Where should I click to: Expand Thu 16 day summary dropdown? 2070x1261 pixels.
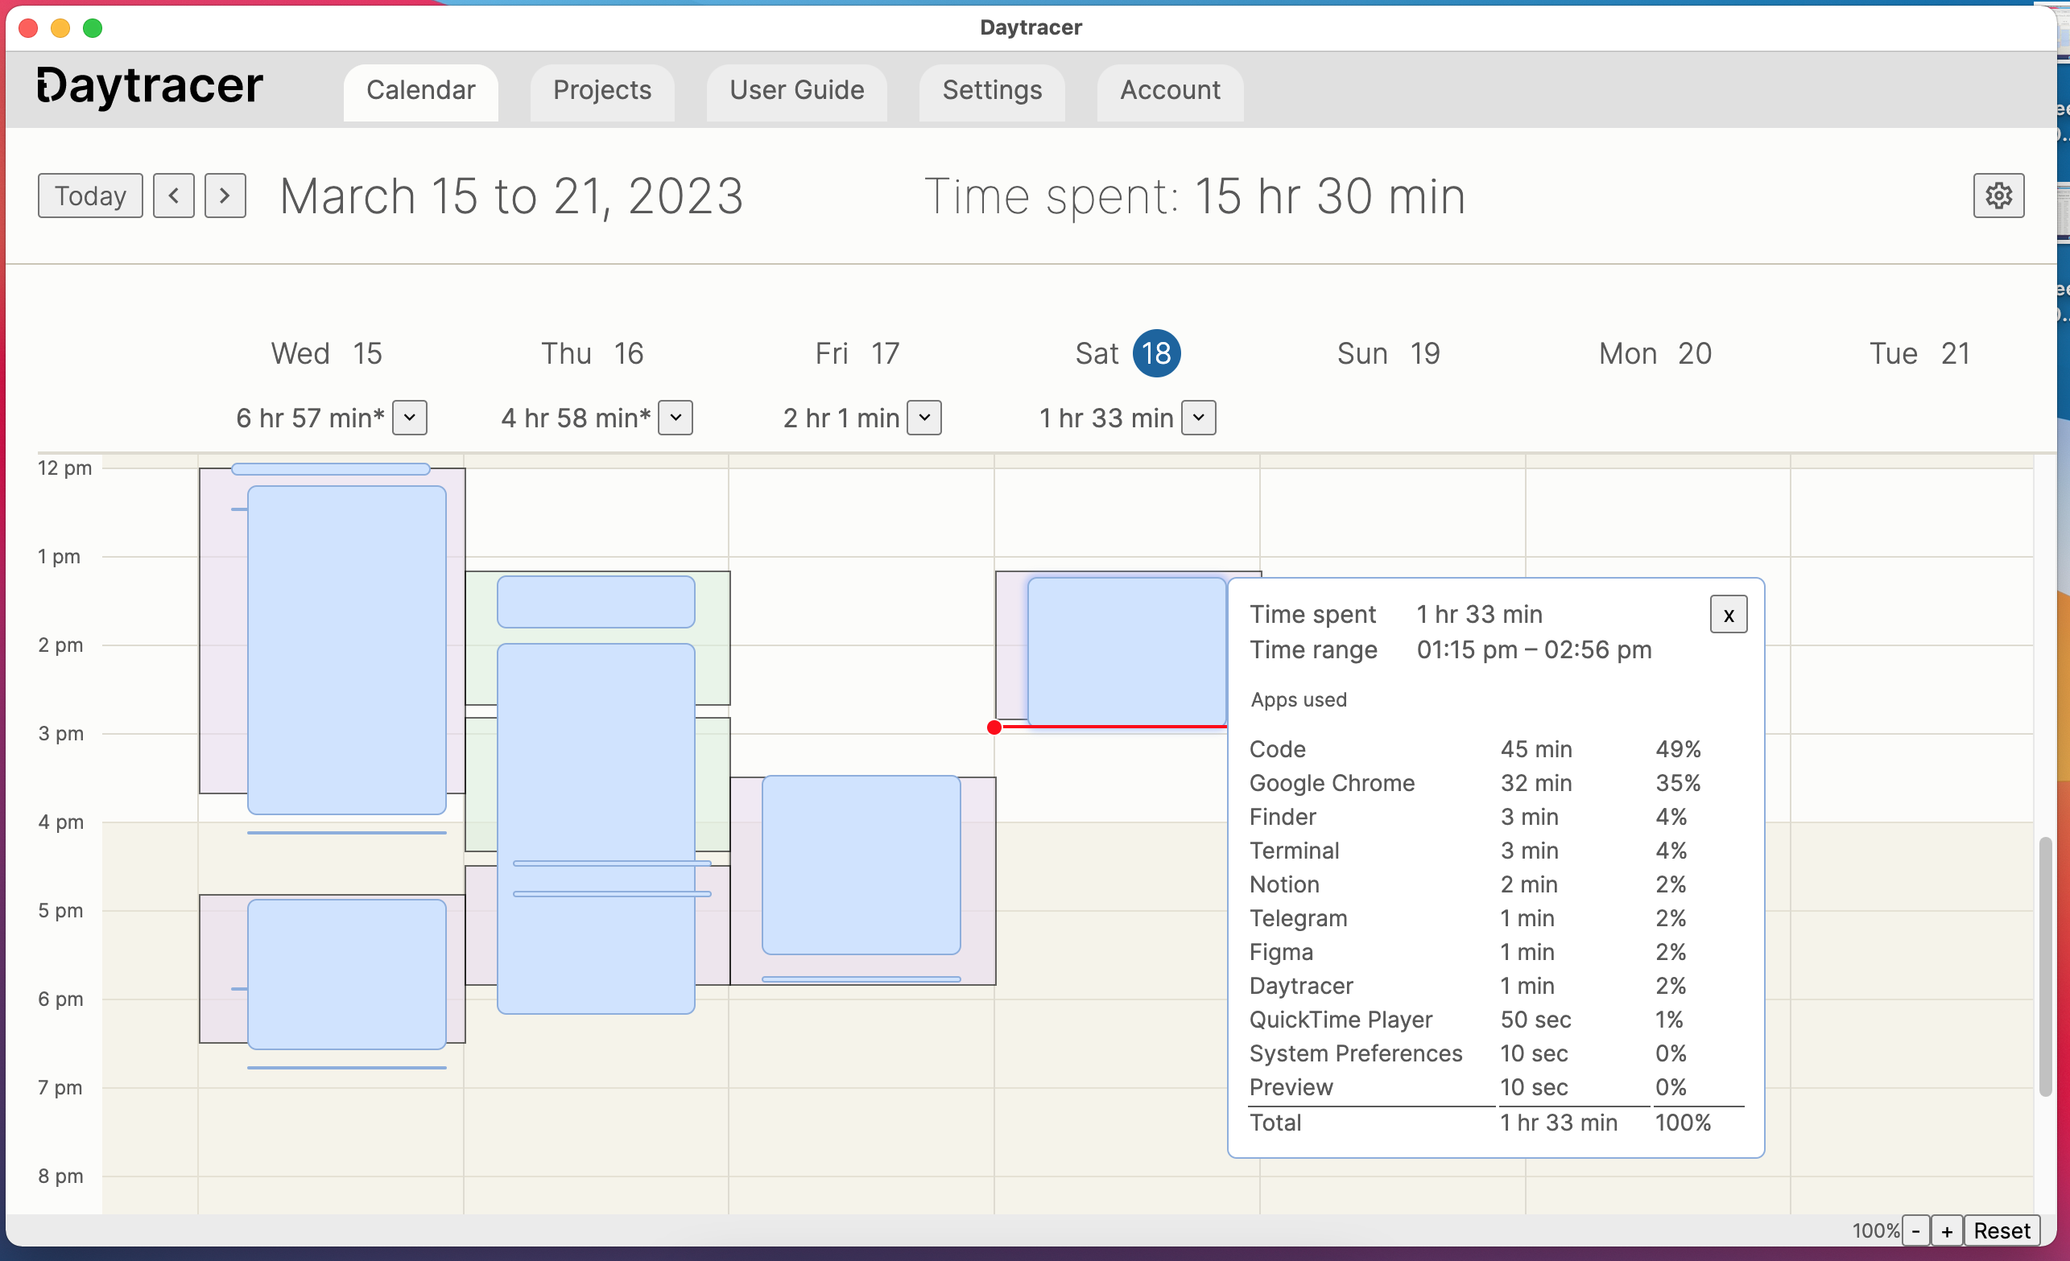point(676,418)
